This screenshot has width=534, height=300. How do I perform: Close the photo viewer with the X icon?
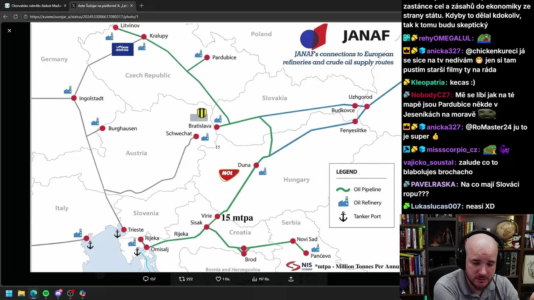9,30
